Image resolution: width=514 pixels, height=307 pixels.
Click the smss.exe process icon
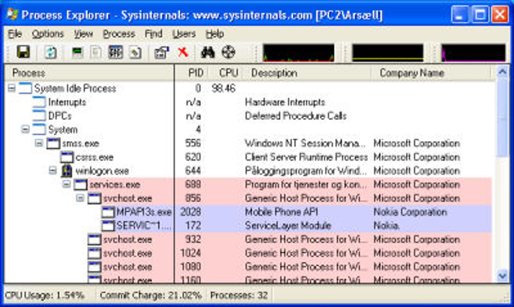53,143
